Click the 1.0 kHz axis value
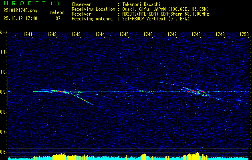252x160 pixels. (3, 72)
